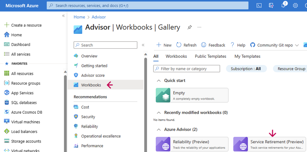Click the Home house icon in the sidebar

[x=6, y=35]
